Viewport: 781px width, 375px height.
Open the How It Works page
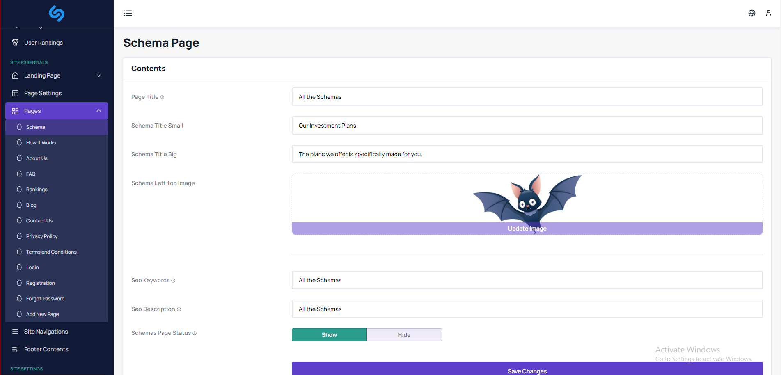click(x=41, y=143)
